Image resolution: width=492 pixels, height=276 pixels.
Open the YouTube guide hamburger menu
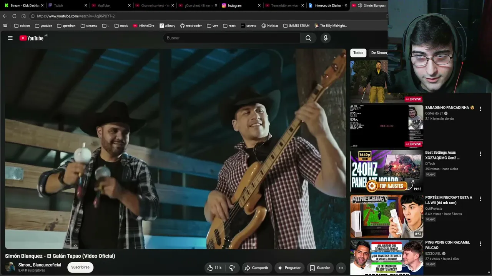coord(10,38)
